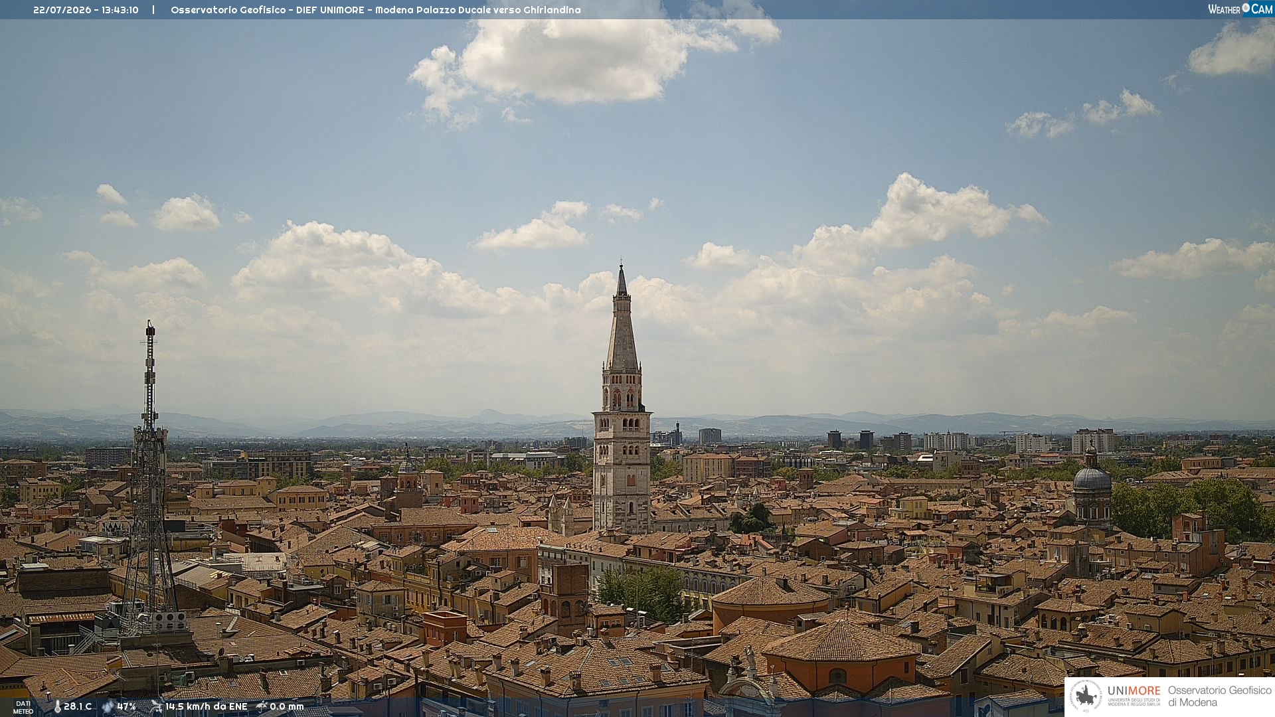
Task: Select the Osservatorio Geofisico DIEF UNIMORE title
Action: coord(376,10)
